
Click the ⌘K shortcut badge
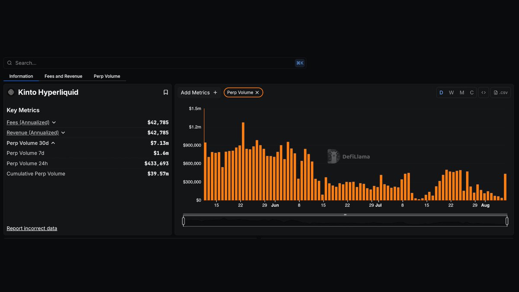click(x=300, y=63)
